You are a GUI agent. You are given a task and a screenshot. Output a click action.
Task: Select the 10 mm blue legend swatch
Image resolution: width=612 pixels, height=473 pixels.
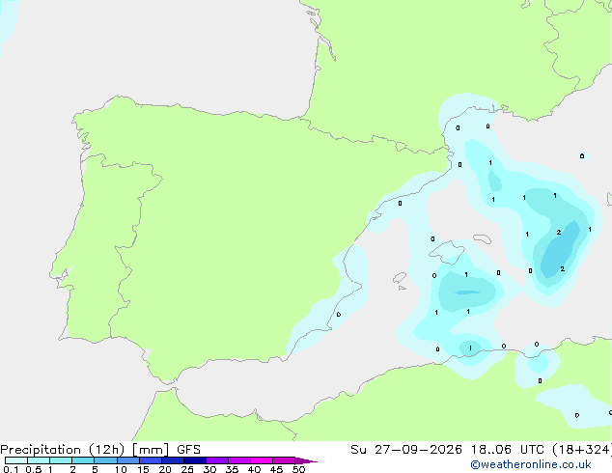(127, 460)
